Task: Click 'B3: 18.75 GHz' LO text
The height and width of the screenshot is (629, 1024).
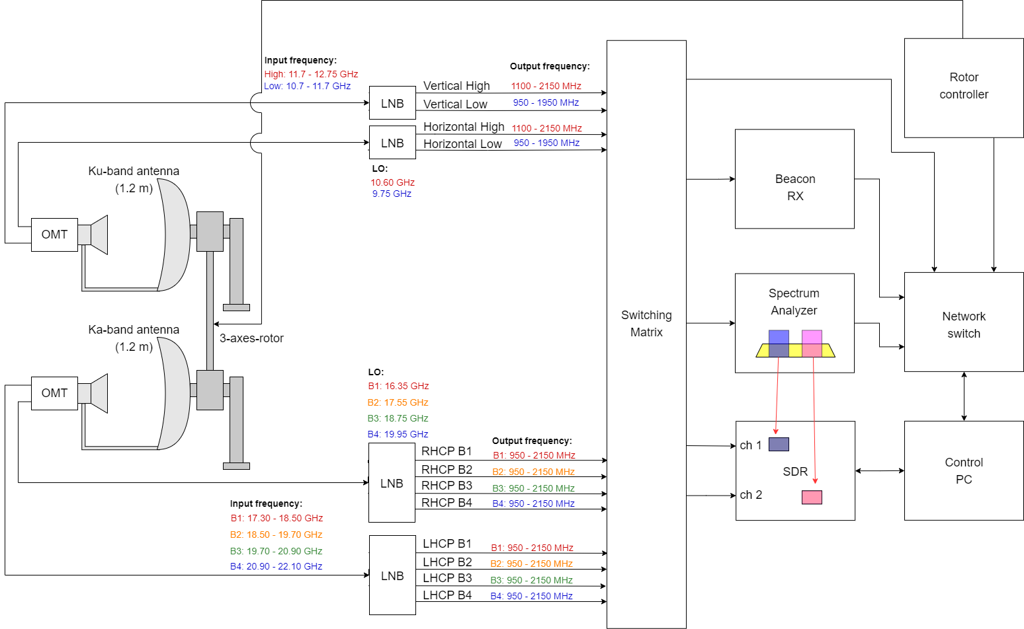Action: (x=398, y=418)
